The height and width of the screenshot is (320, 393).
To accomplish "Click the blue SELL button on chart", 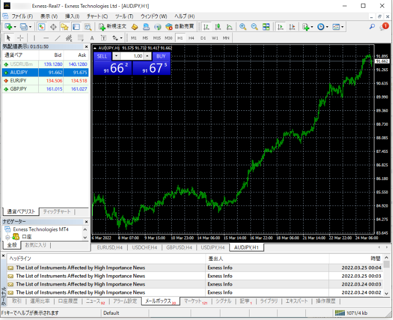I will 102,56.
